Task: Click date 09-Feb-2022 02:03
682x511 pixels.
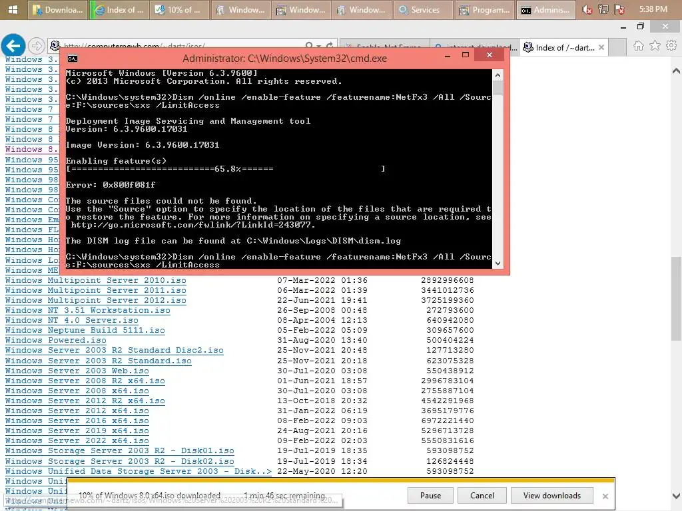Action: (322, 440)
